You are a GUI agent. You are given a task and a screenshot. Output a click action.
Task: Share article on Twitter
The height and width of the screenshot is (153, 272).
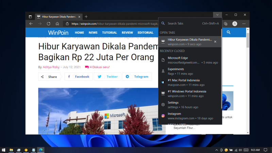[x=107, y=76]
